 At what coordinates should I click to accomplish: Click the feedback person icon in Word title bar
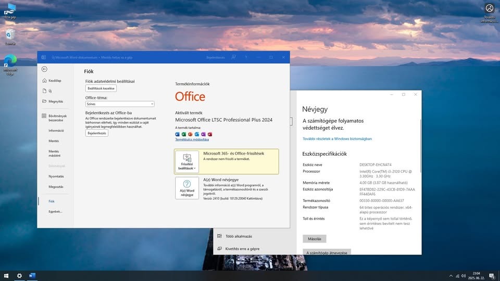(234, 57)
